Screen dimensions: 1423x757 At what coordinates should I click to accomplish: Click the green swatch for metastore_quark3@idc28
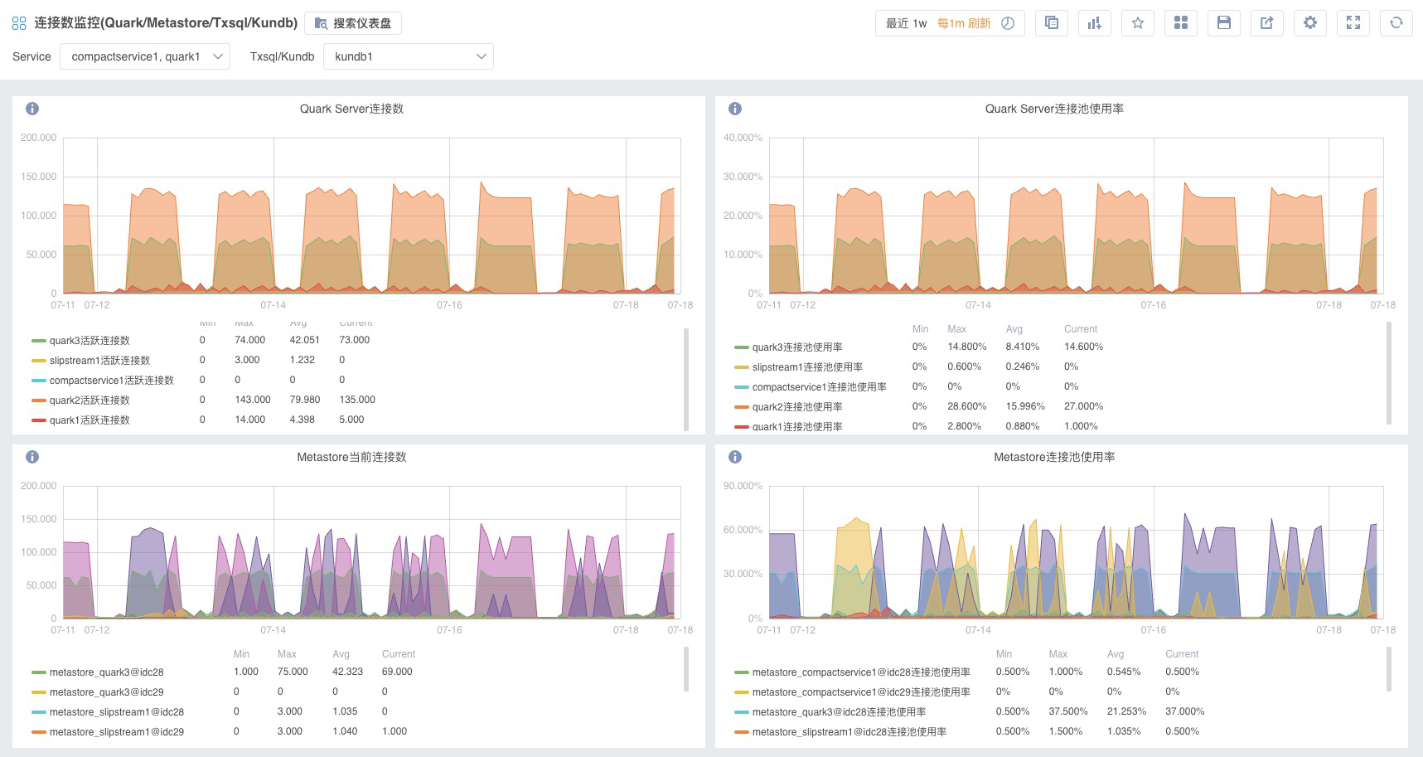pyautogui.click(x=39, y=672)
